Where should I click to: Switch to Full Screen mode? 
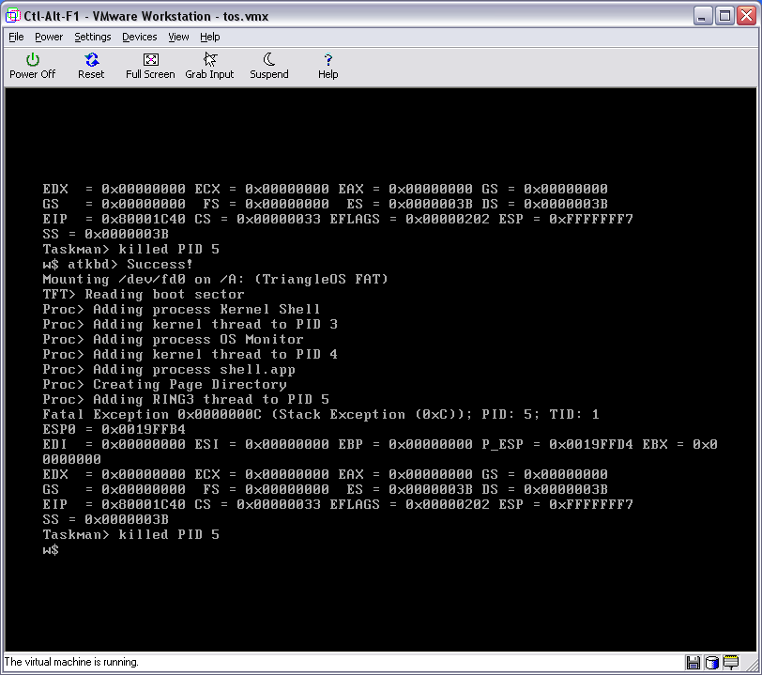[x=150, y=66]
